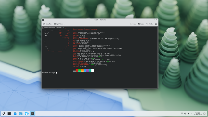
Task: Click the 'Battery ... [AC Connected]' line
Action: pyautogui.click(x=90, y=65)
